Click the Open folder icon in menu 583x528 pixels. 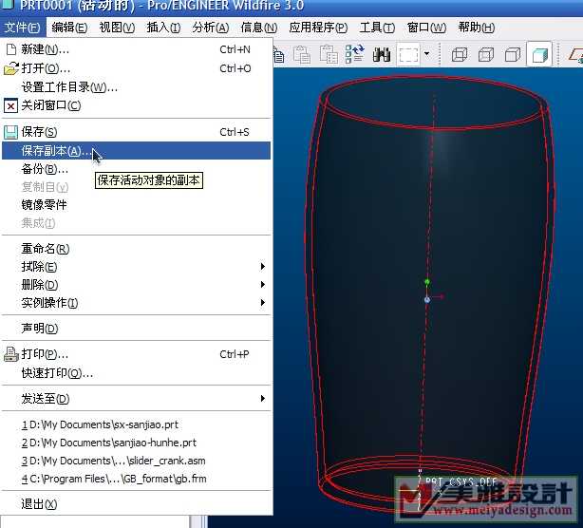pos(11,68)
